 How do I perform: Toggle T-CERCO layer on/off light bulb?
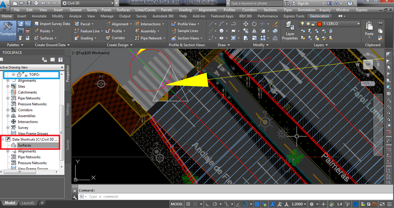tap(303, 24)
